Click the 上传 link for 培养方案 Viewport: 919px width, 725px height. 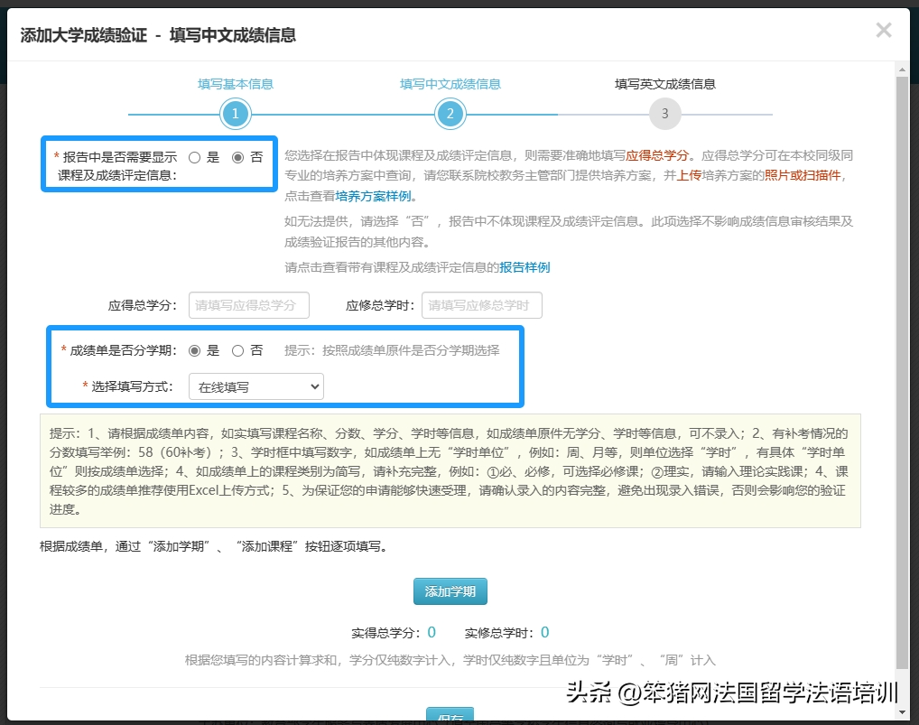coord(689,175)
